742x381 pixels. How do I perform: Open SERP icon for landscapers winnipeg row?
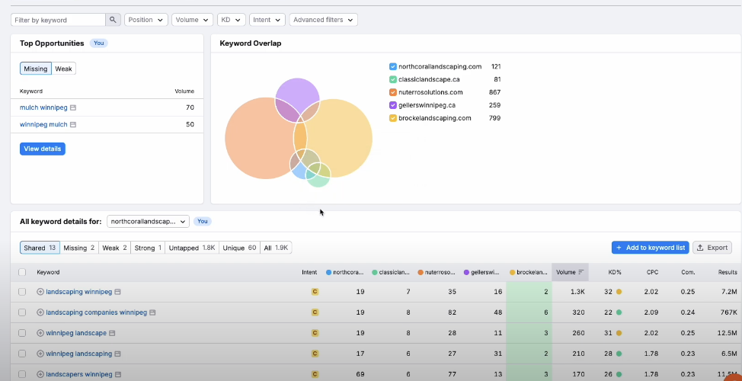(x=118, y=374)
